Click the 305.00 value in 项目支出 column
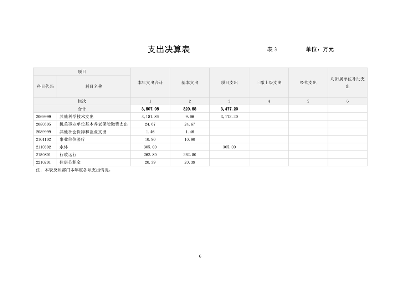The width and height of the screenshot is (400, 282). pos(229,147)
